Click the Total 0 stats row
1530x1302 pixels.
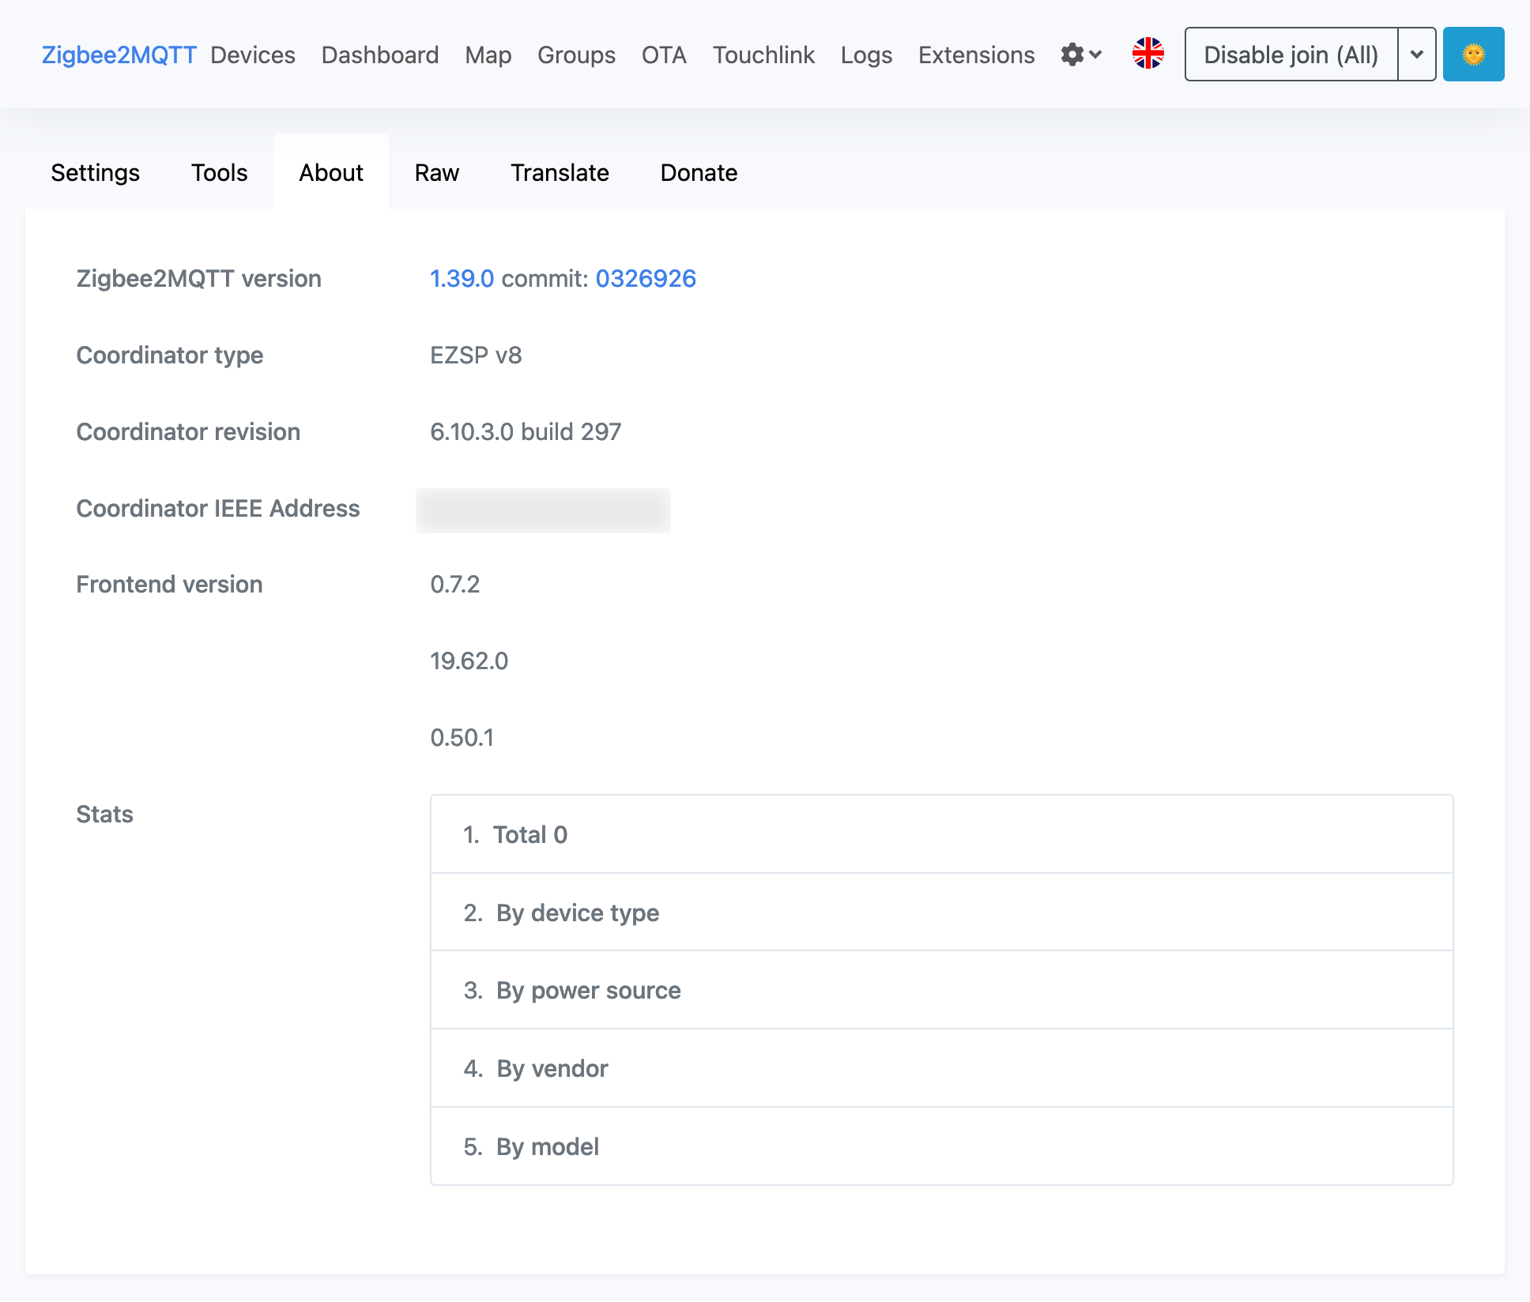pos(941,834)
